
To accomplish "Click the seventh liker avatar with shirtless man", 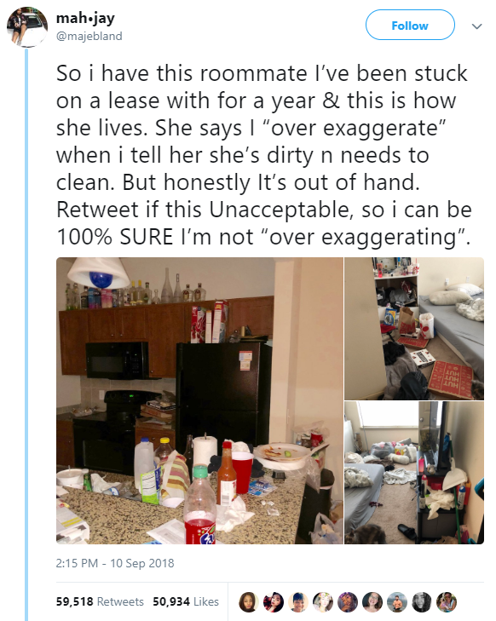I will [397, 602].
